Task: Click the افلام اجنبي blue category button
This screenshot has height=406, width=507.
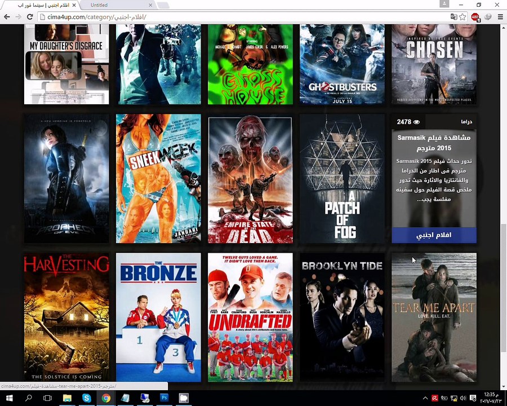Action: (434, 235)
